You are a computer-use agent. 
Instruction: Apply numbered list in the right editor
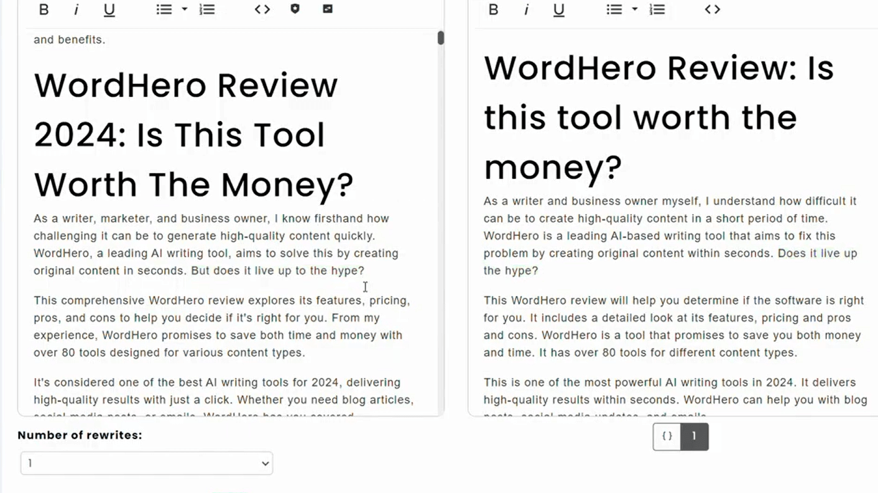[x=657, y=9]
